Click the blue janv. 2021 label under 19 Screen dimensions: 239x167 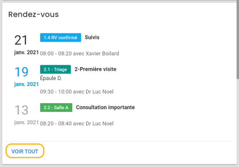pyautogui.click(x=26, y=84)
